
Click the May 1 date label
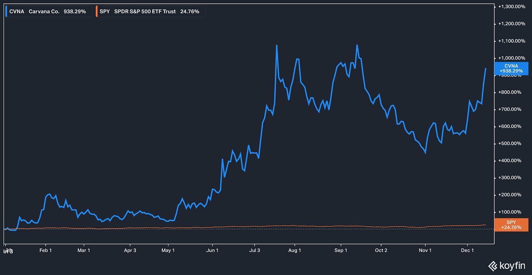click(168, 250)
